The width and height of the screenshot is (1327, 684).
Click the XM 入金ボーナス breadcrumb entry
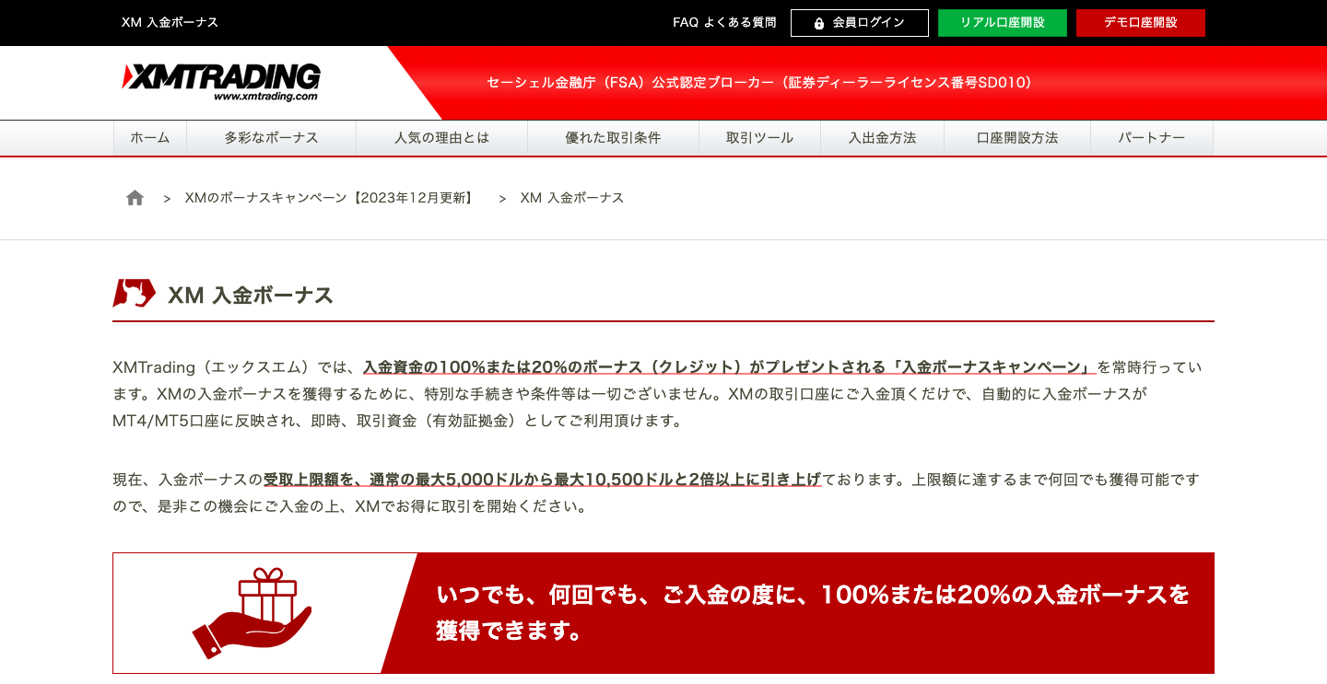tap(572, 198)
